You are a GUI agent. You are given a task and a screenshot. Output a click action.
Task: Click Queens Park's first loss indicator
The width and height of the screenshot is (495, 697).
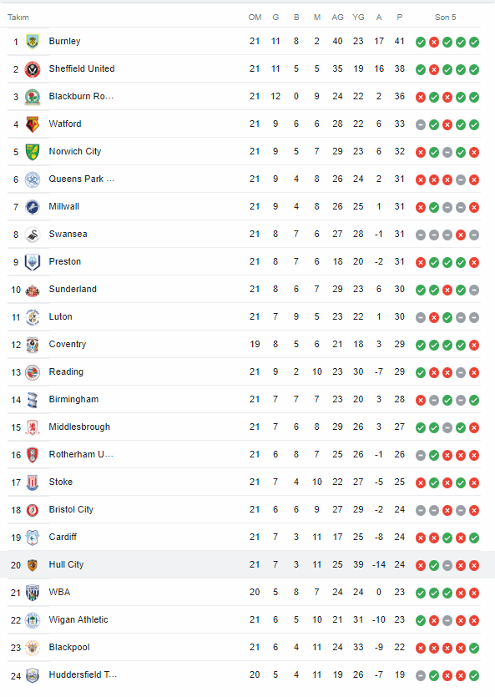click(x=421, y=179)
